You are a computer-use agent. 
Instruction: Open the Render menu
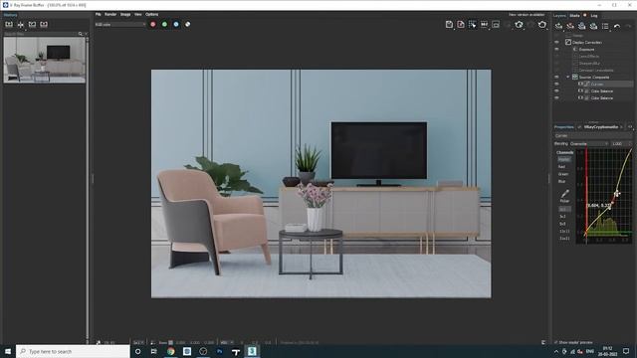click(x=110, y=14)
